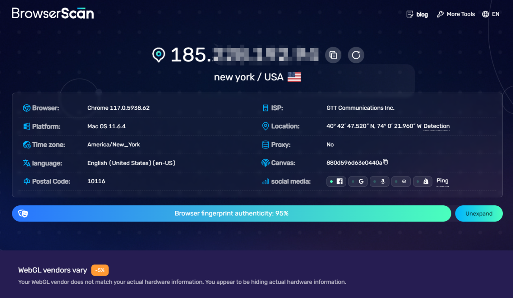Open the EN language selector
This screenshot has width=513, height=298.
point(491,14)
